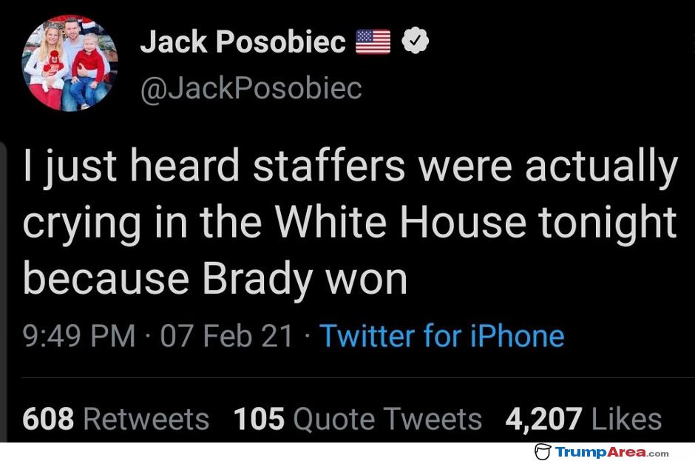This screenshot has width=695, height=461.
Task: Open the @JackPosobiec handle
Action: click(251, 88)
